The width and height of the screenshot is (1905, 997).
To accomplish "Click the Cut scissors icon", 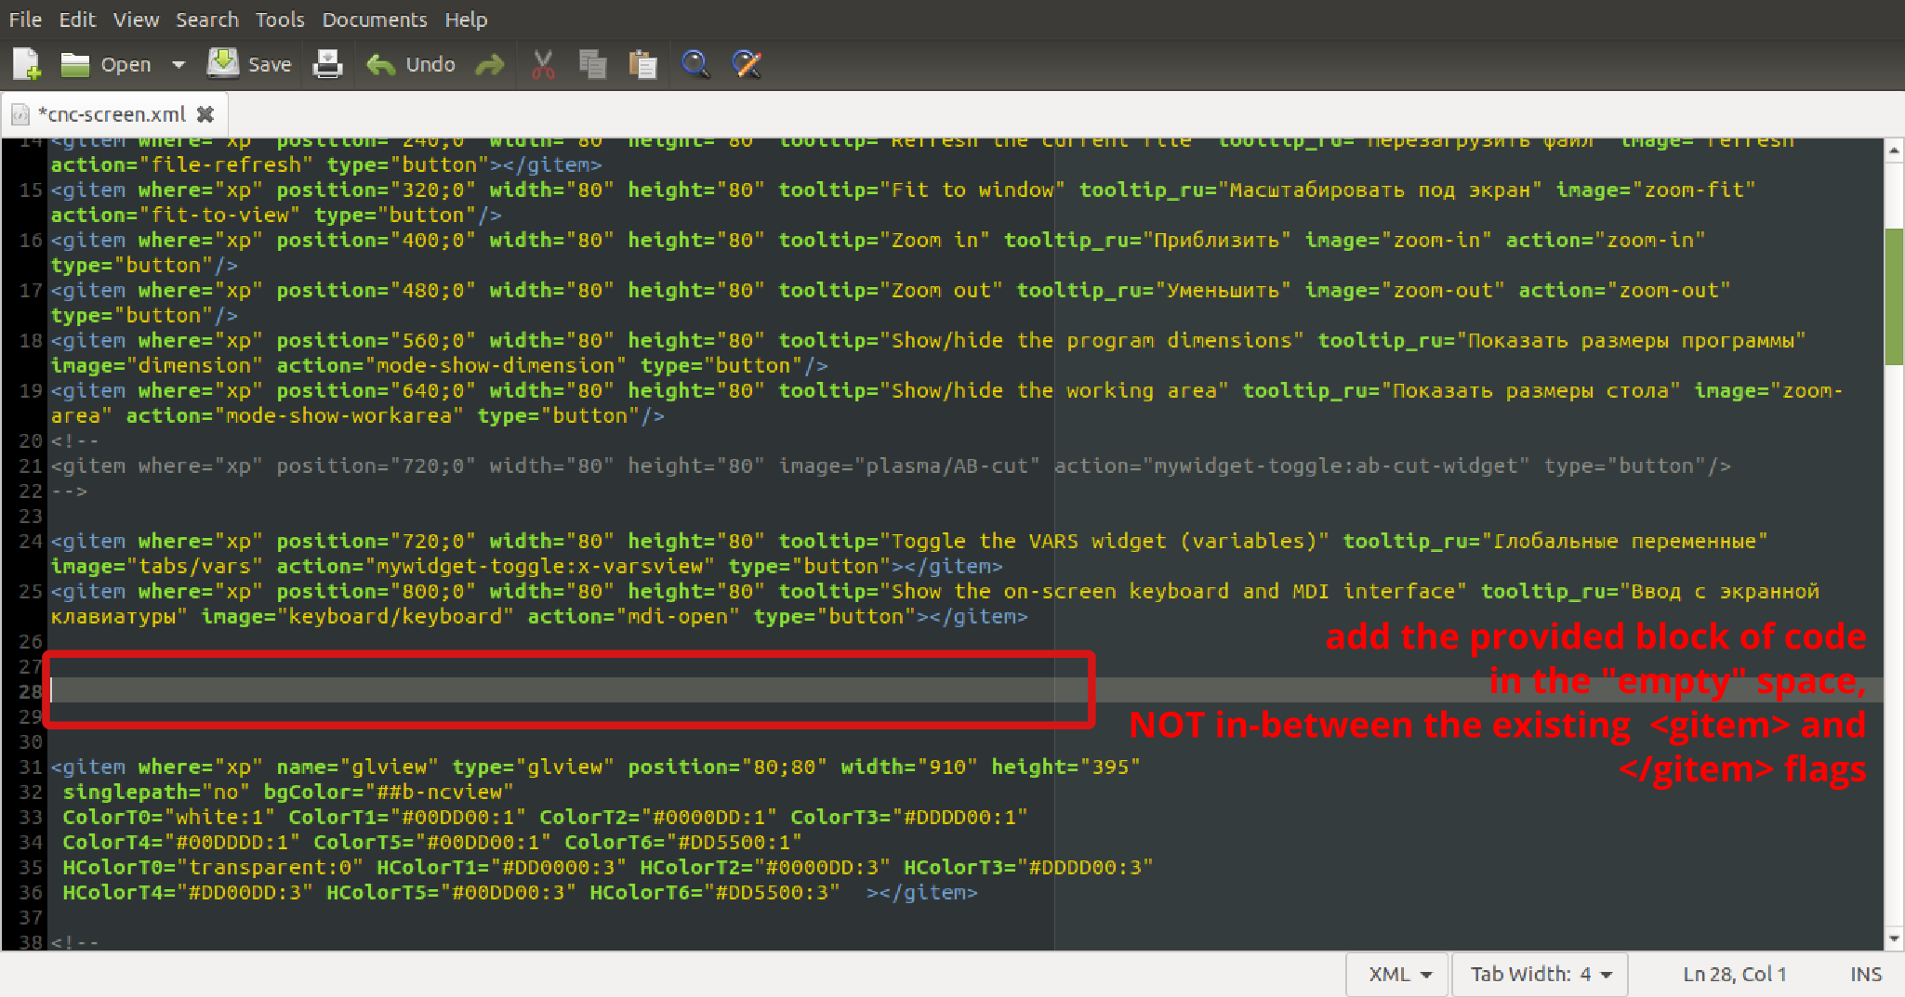I will click(x=543, y=64).
